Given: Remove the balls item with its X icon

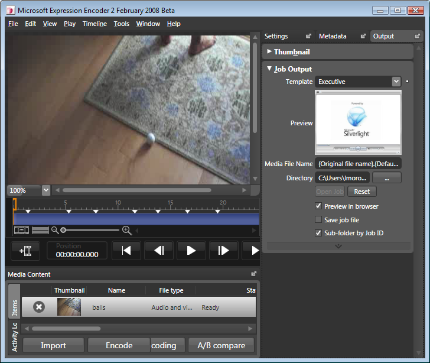Looking at the screenshot, I should 39,307.
